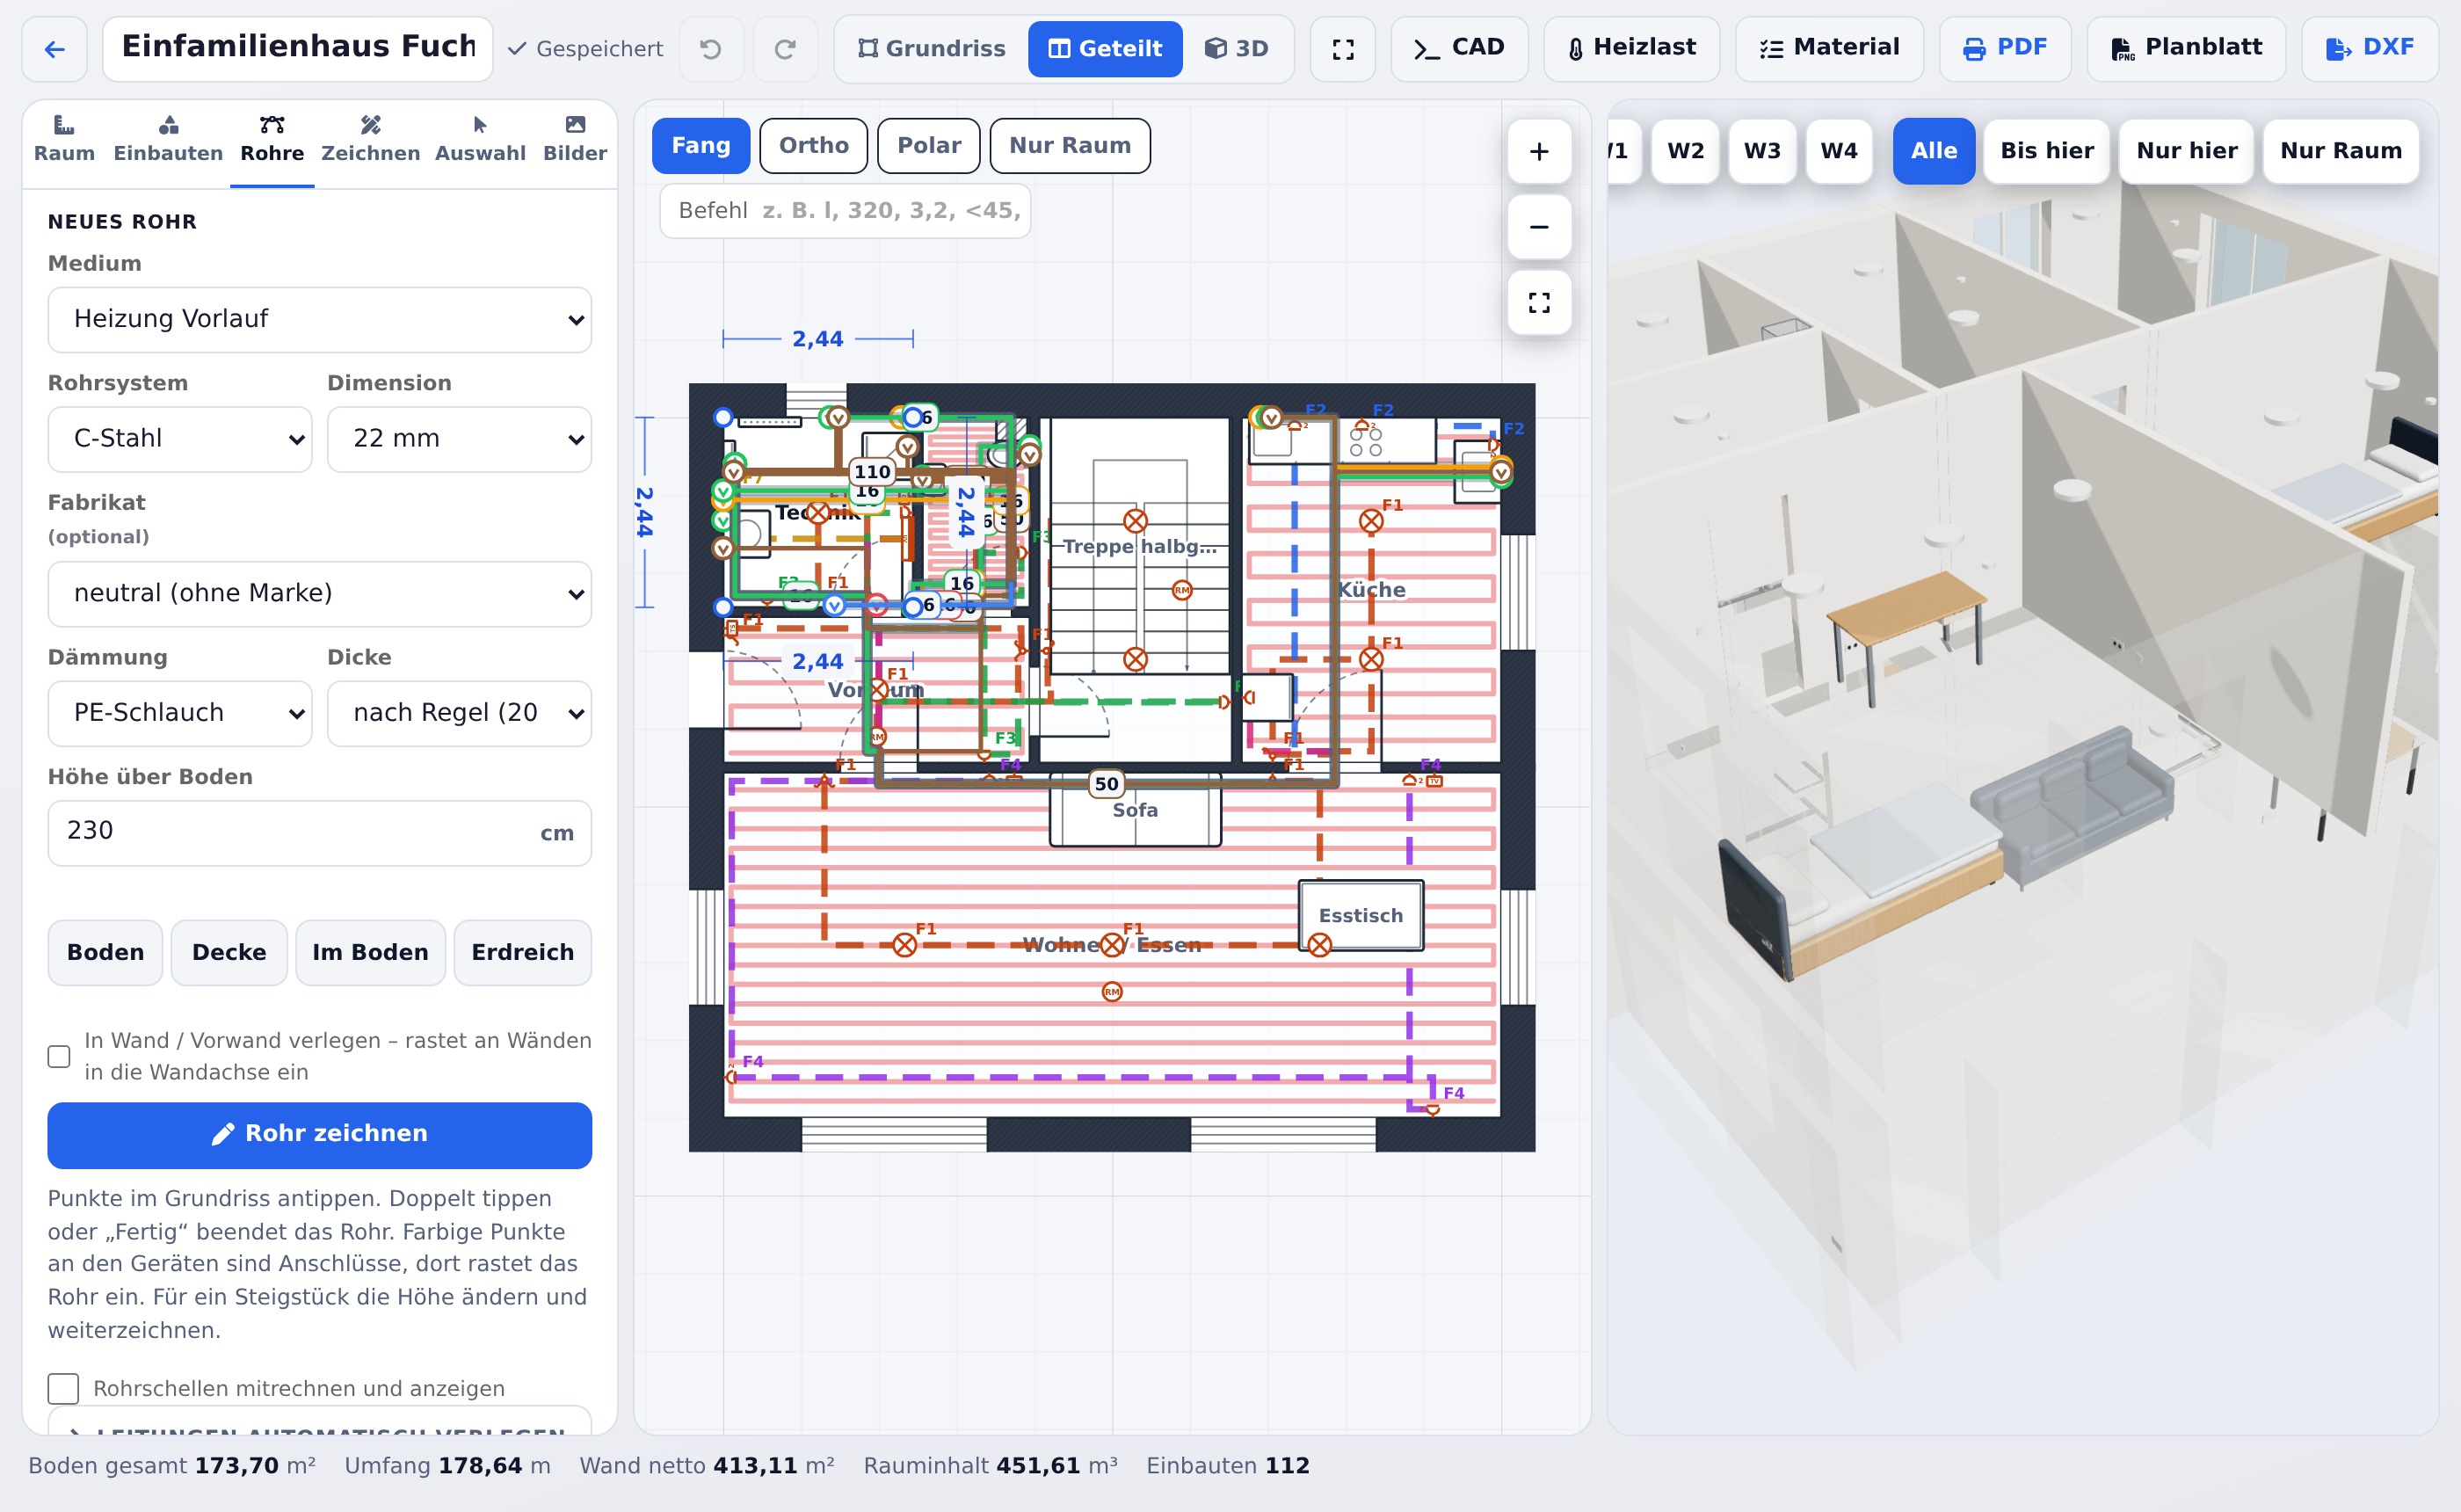Check Rohrschellen mitrechnen und anzeigen
Screen dimensions: 2461x1512
click(x=63, y=1388)
